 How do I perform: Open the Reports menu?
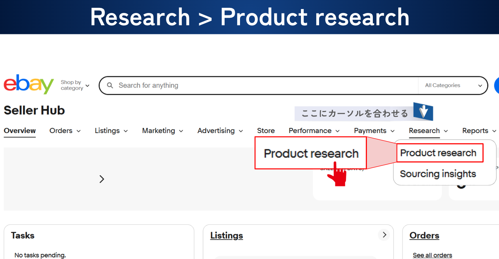(x=479, y=131)
